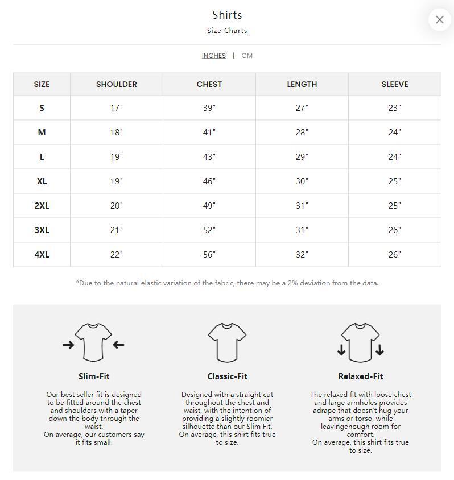Expand details for the 2XL size row
The image size is (454, 480).
[42, 205]
